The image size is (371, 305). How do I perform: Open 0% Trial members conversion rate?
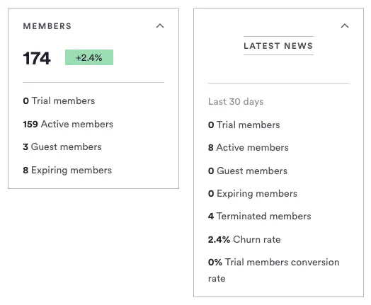click(274, 270)
